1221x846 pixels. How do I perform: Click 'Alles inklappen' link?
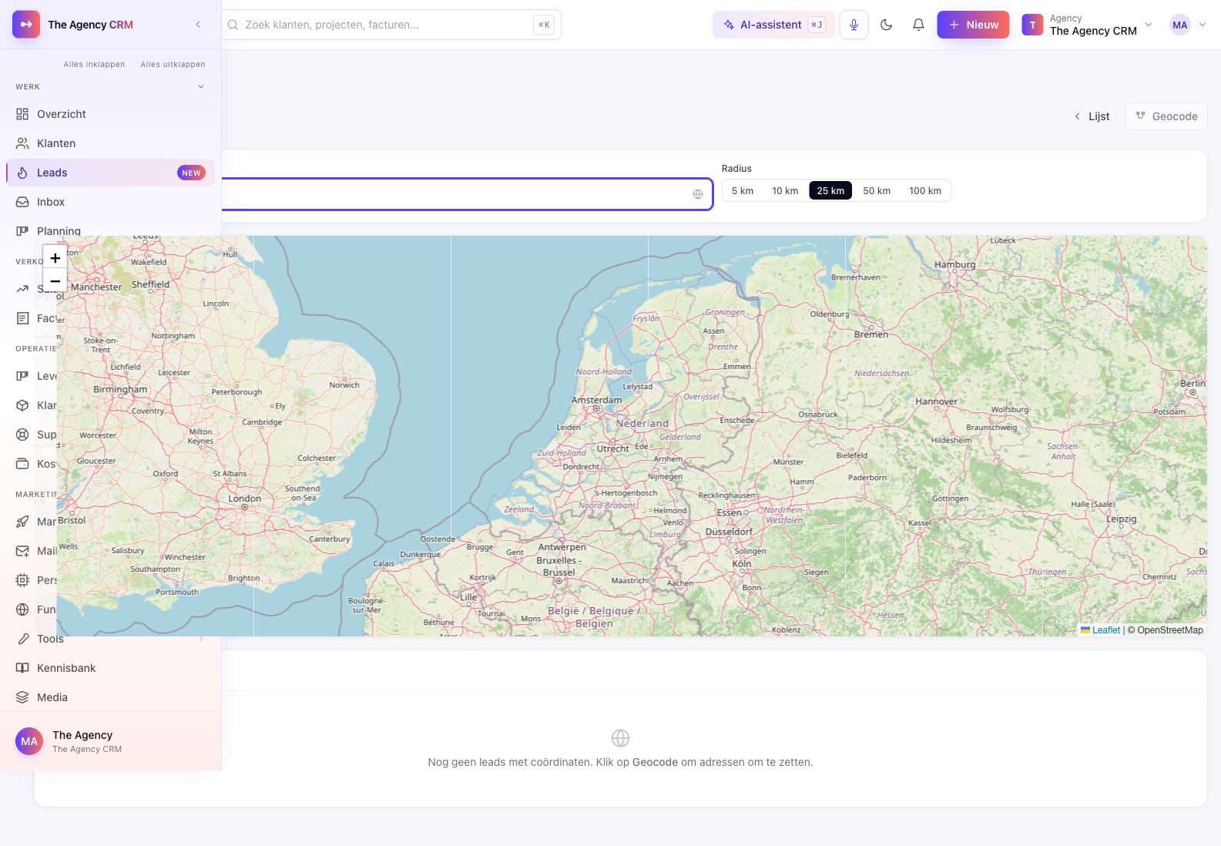coord(94,65)
